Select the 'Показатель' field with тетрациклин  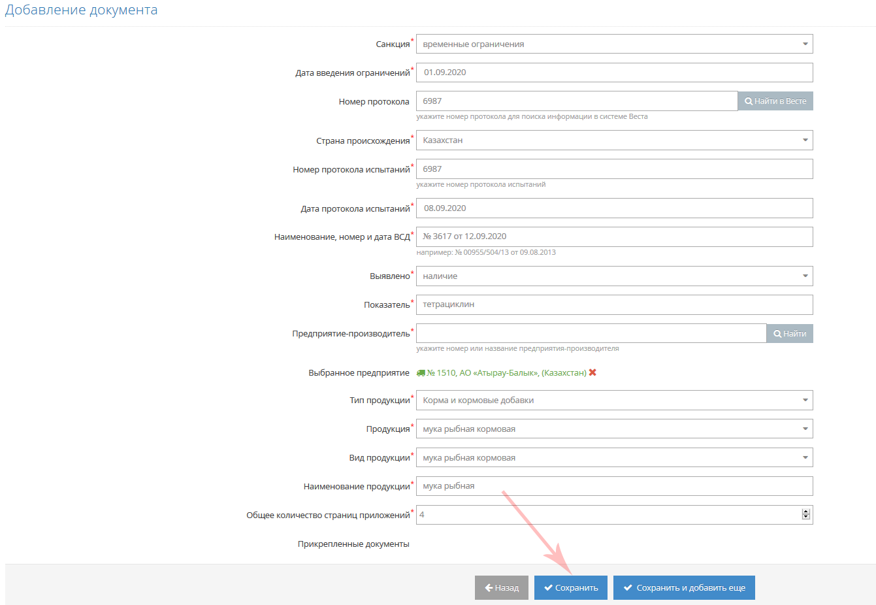pos(614,304)
